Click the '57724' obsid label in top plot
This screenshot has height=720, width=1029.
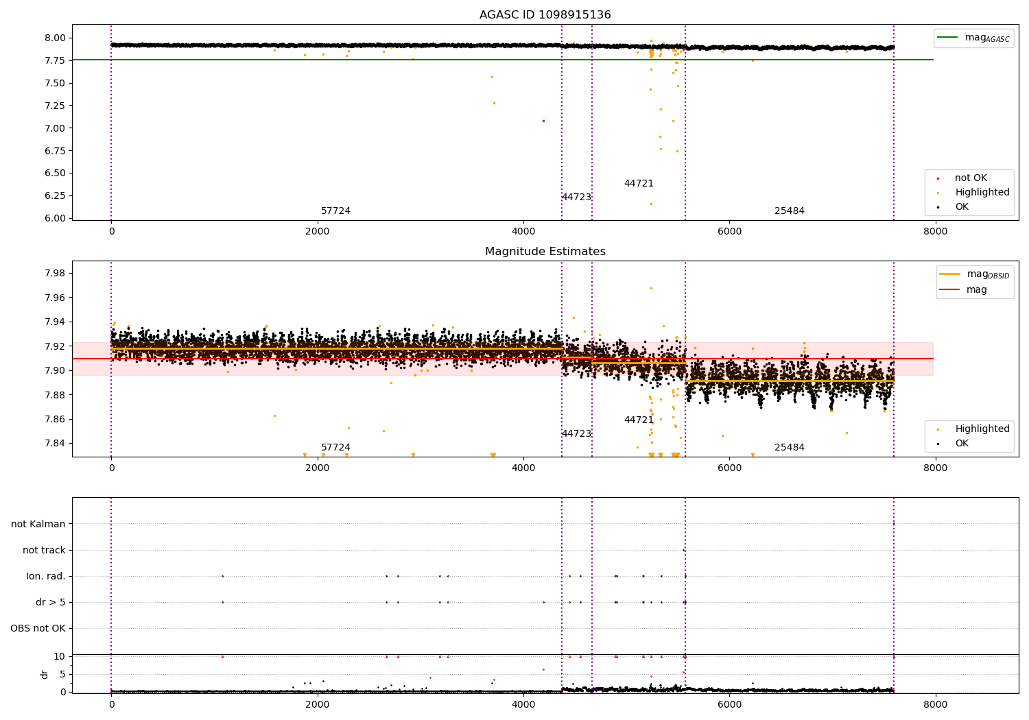pyautogui.click(x=335, y=211)
